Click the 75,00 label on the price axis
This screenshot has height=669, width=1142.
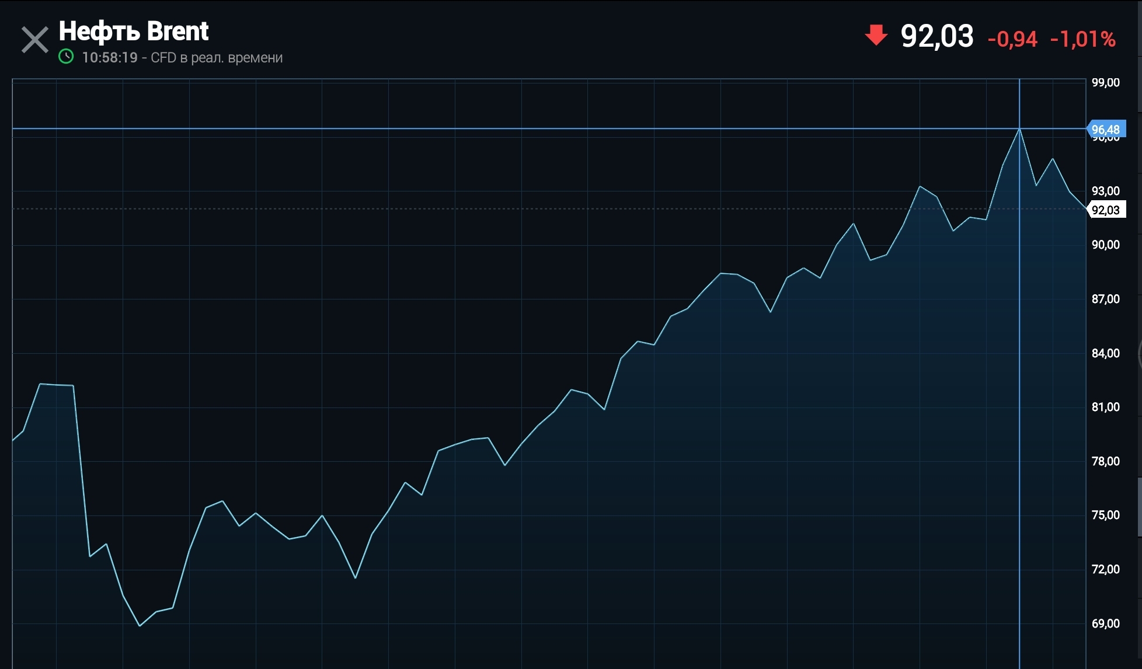(x=1106, y=515)
